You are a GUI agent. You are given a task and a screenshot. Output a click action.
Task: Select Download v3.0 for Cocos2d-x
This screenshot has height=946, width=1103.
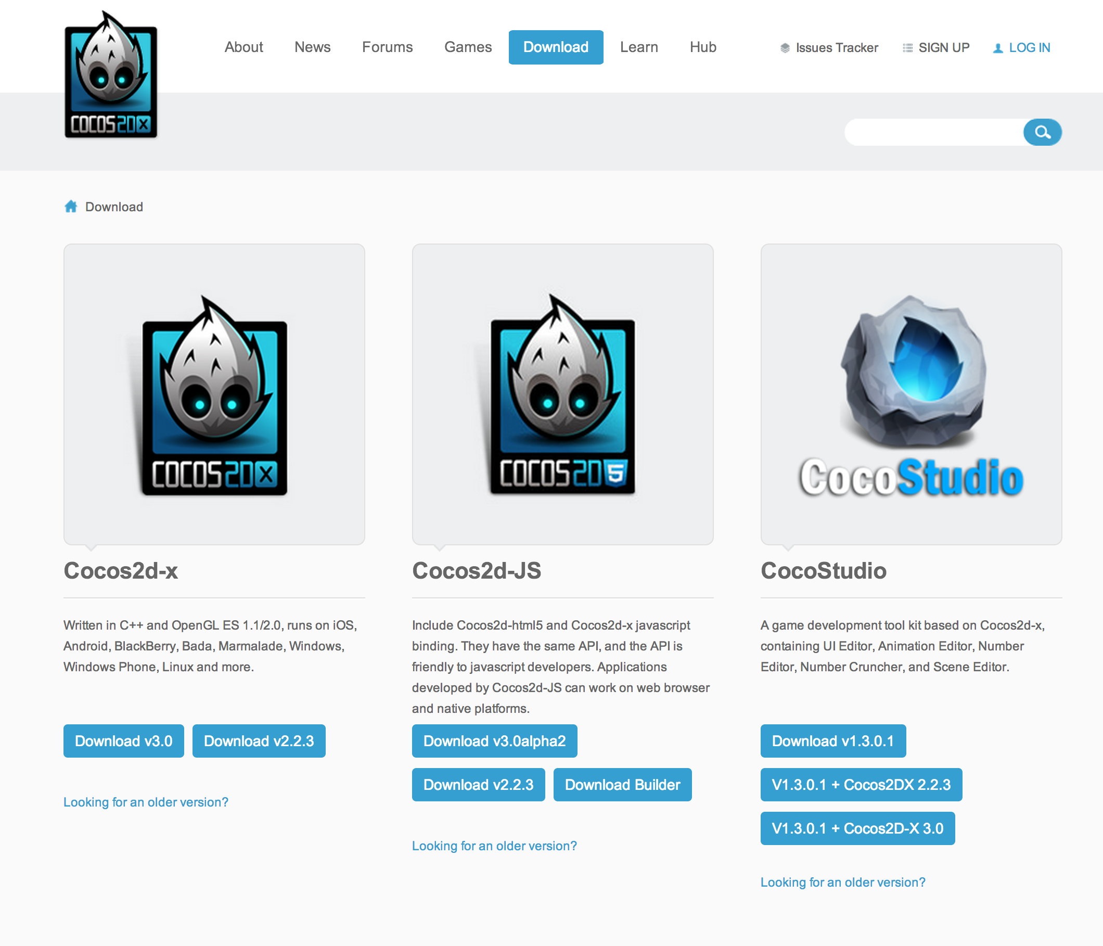point(123,740)
